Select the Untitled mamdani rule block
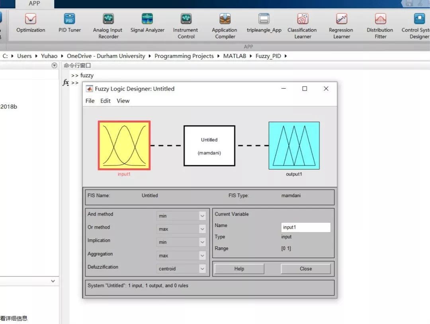This screenshot has width=430, height=324. click(x=209, y=146)
